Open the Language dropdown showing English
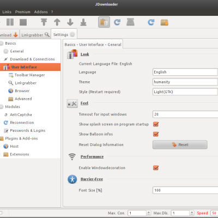Image resolution: width=218 pixels, height=218 pixels. click(185, 72)
